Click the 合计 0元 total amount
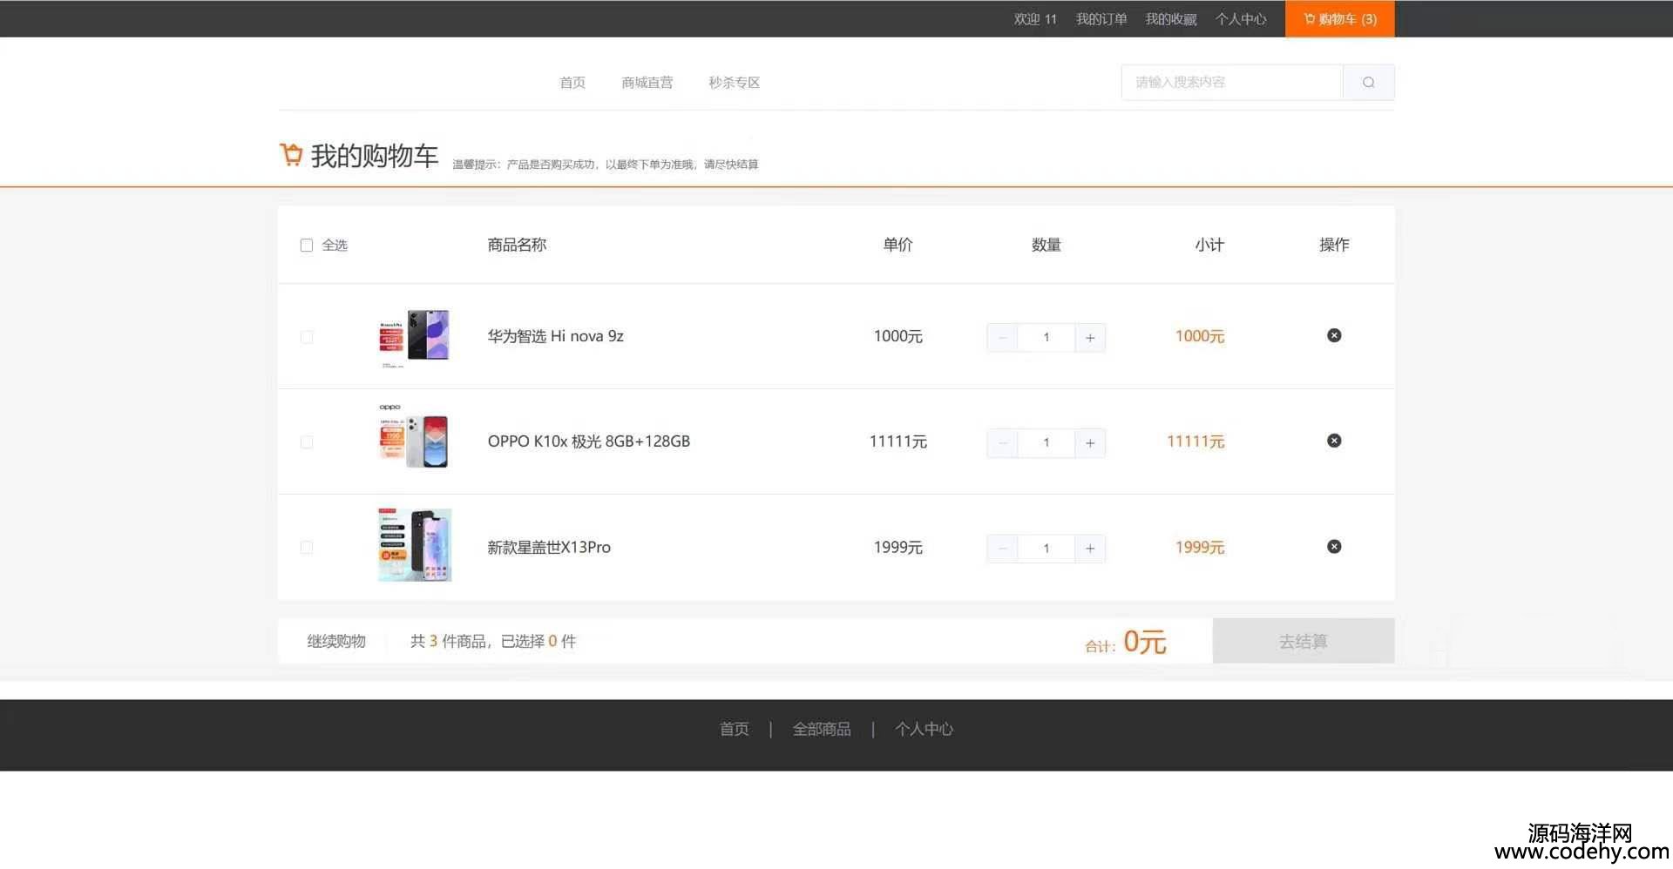 [1126, 643]
